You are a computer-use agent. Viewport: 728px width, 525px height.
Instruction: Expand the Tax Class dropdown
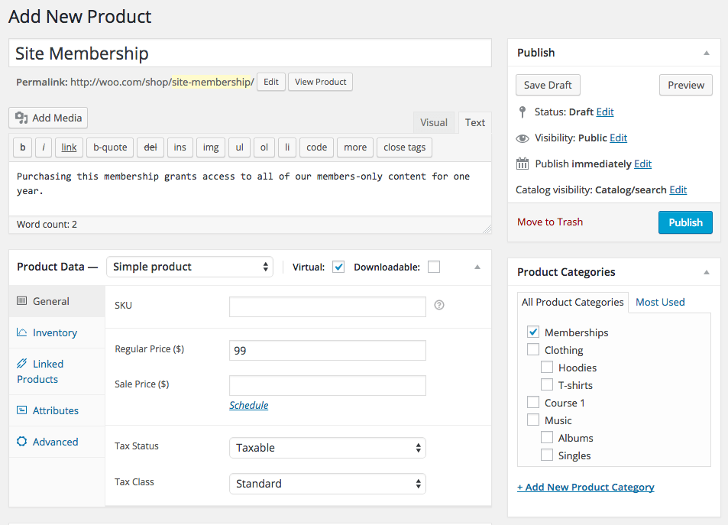[327, 484]
